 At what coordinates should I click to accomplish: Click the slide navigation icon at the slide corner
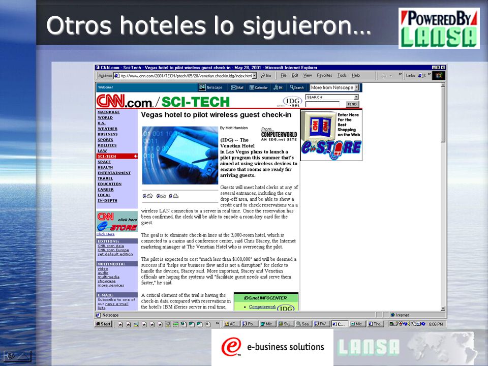[18, 356]
